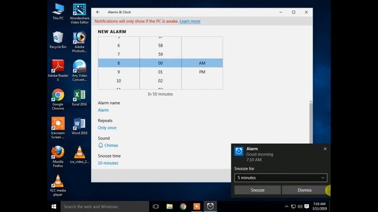
Task: Choose a different sound than Chimes
Action: (108, 145)
